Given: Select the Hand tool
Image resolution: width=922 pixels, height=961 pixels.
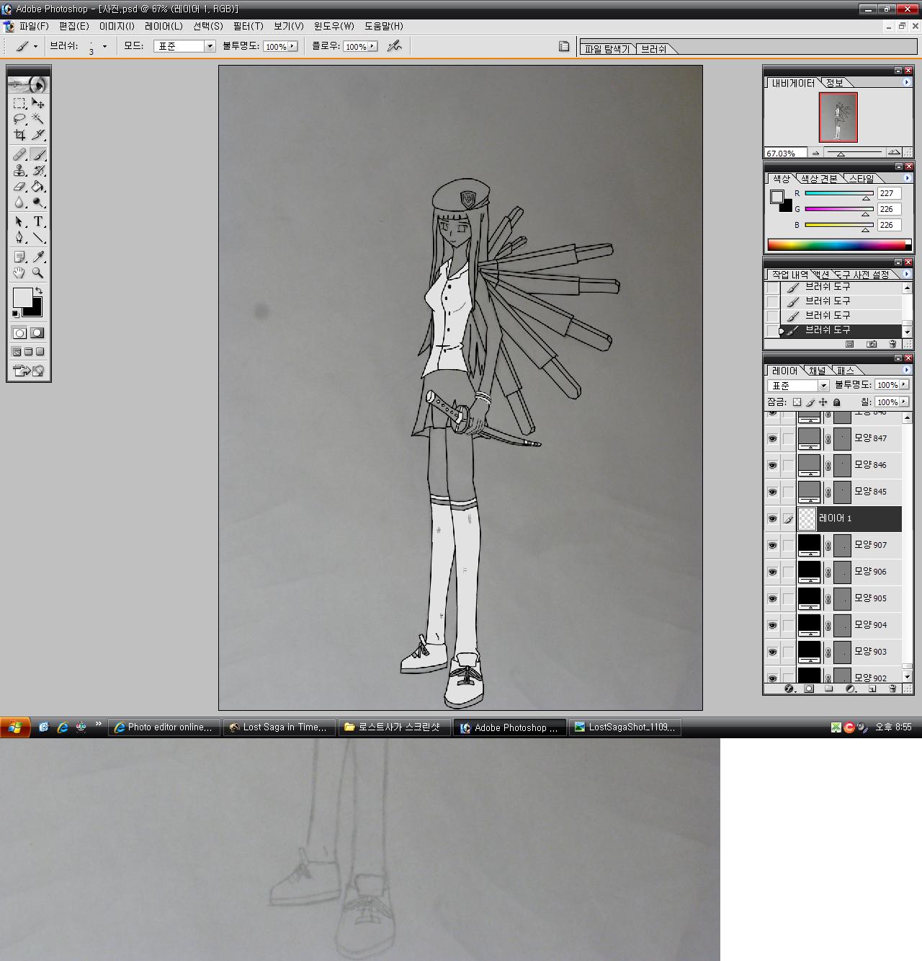Looking at the screenshot, I should (x=19, y=273).
